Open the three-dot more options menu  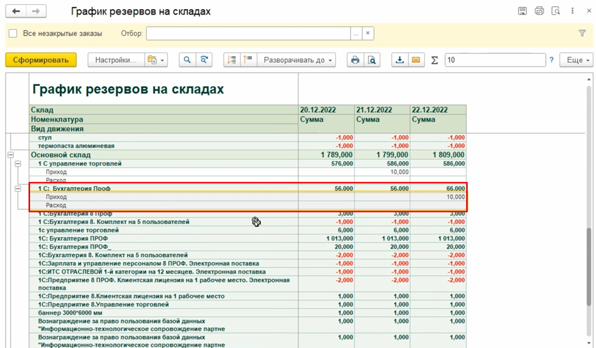572,11
